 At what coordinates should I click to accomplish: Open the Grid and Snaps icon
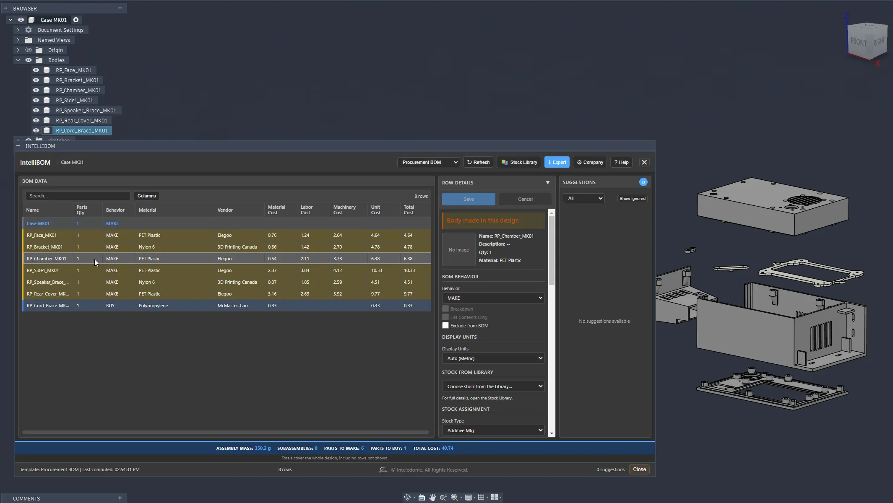tap(481, 497)
